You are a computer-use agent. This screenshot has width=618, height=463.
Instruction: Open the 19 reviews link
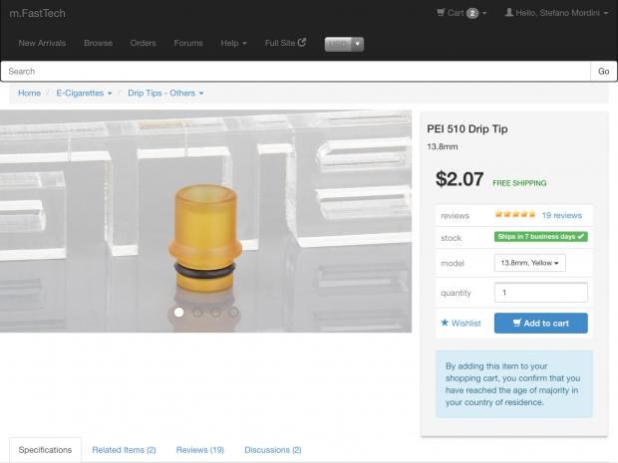tap(562, 215)
